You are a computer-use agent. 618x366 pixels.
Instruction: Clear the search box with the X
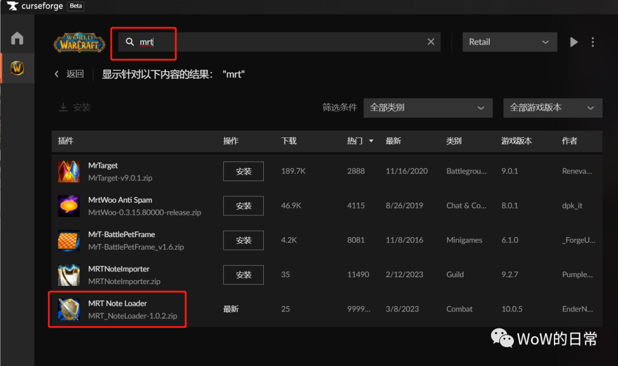431,41
